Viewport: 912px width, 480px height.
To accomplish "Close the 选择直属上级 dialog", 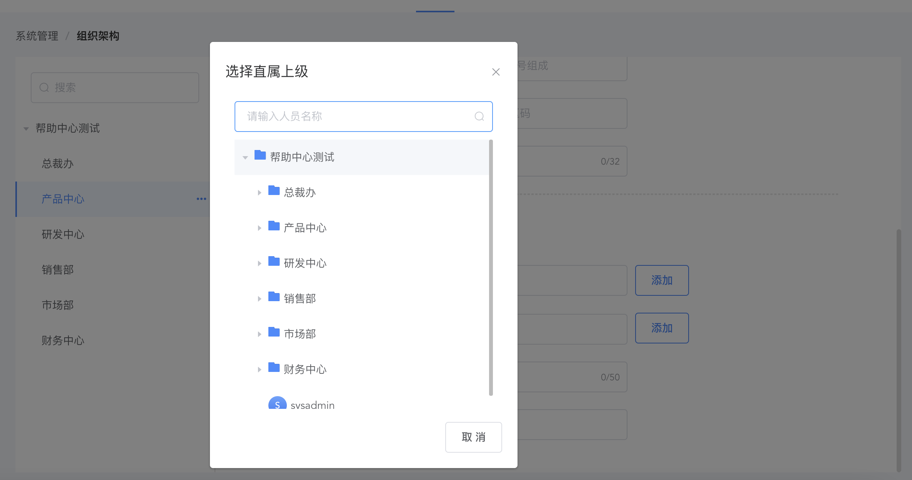I will (496, 72).
